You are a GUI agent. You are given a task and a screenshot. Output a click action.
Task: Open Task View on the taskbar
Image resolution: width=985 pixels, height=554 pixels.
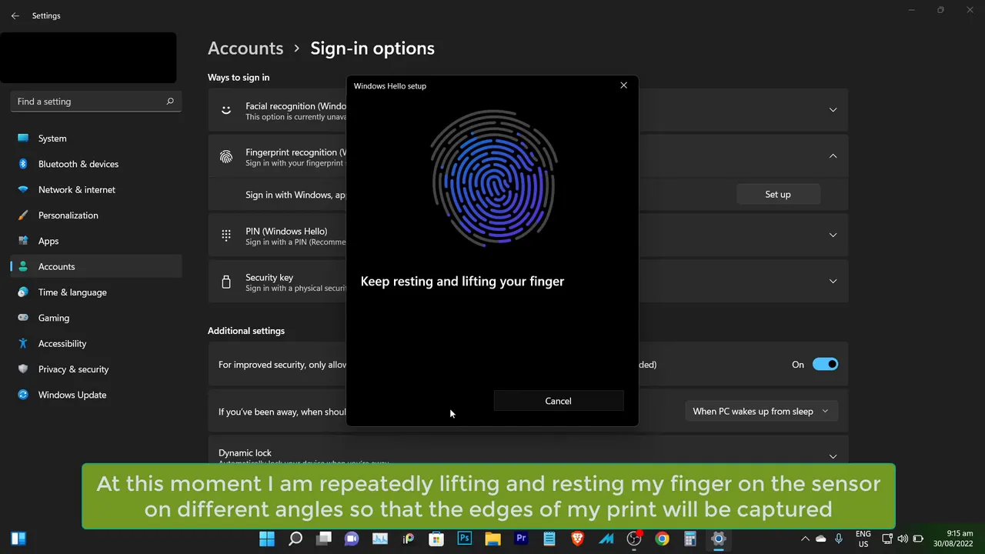[324, 539]
